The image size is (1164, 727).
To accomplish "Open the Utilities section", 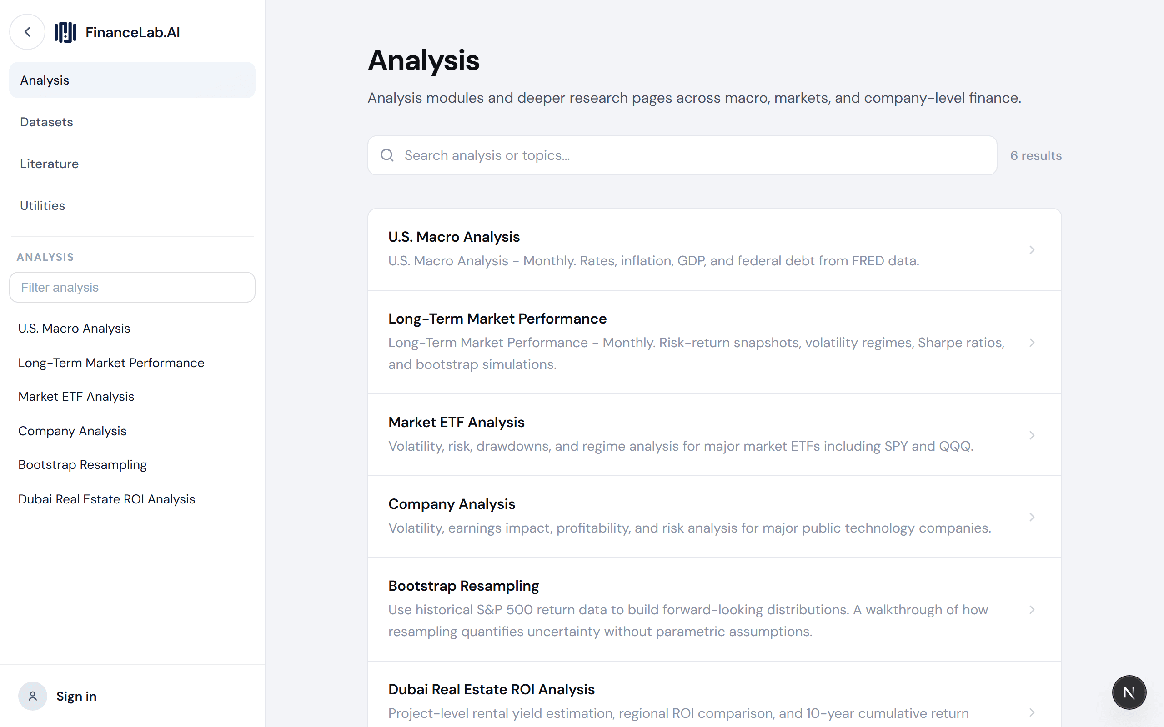I will 42,205.
